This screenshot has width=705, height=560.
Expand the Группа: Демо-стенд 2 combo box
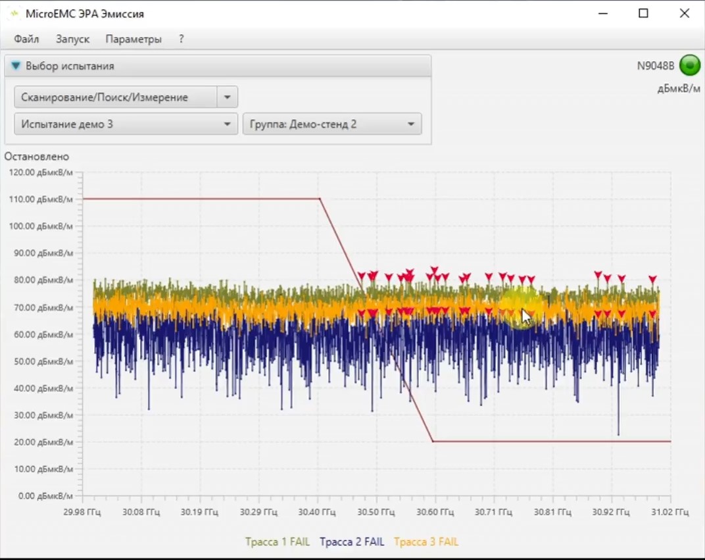coord(332,124)
